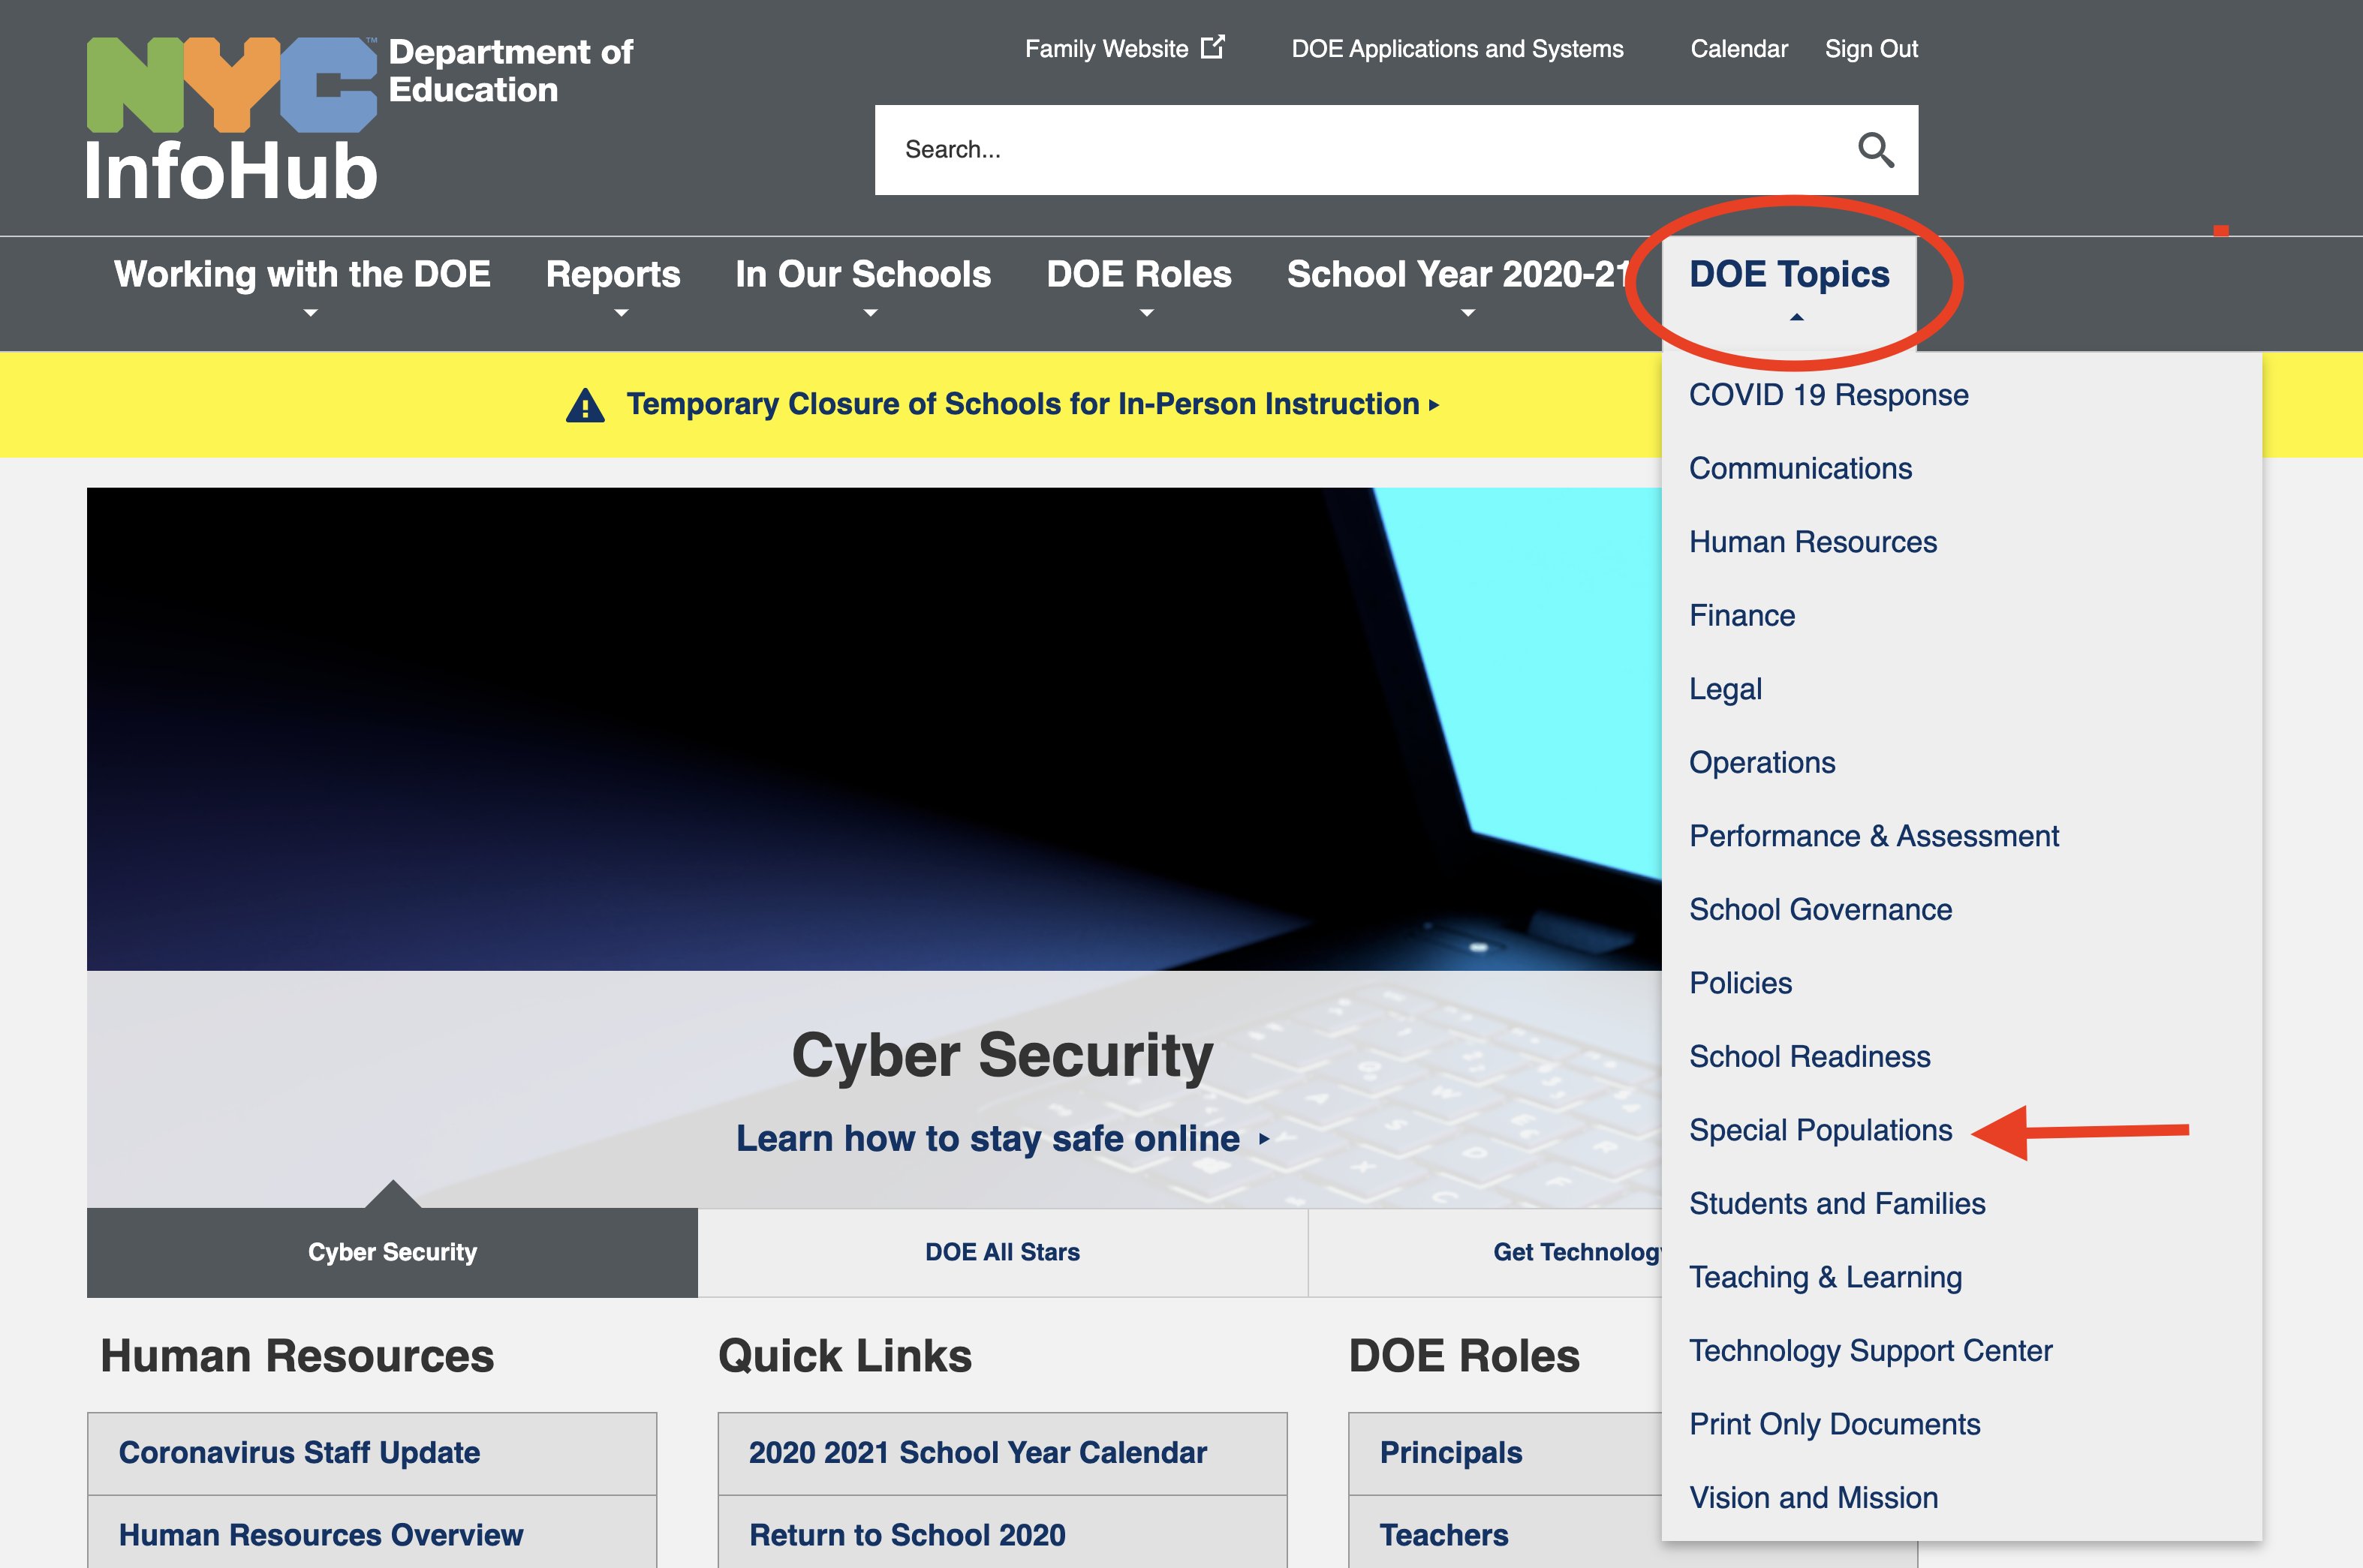
Task: Collapse the DOE Topics menu
Action: click(1789, 275)
